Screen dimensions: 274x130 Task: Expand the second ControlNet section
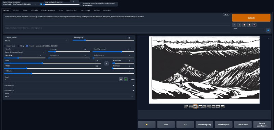pyautogui.click(x=69, y=91)
